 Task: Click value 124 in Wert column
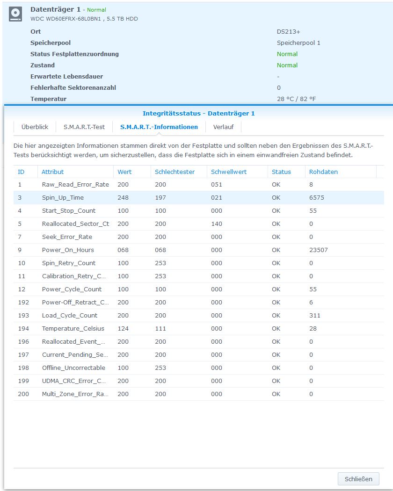[x=123, y=328]
